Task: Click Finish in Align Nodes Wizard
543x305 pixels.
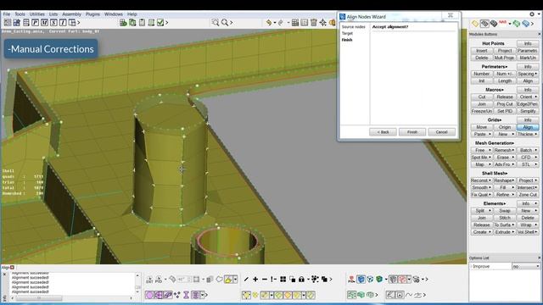Action: (412, 132)
